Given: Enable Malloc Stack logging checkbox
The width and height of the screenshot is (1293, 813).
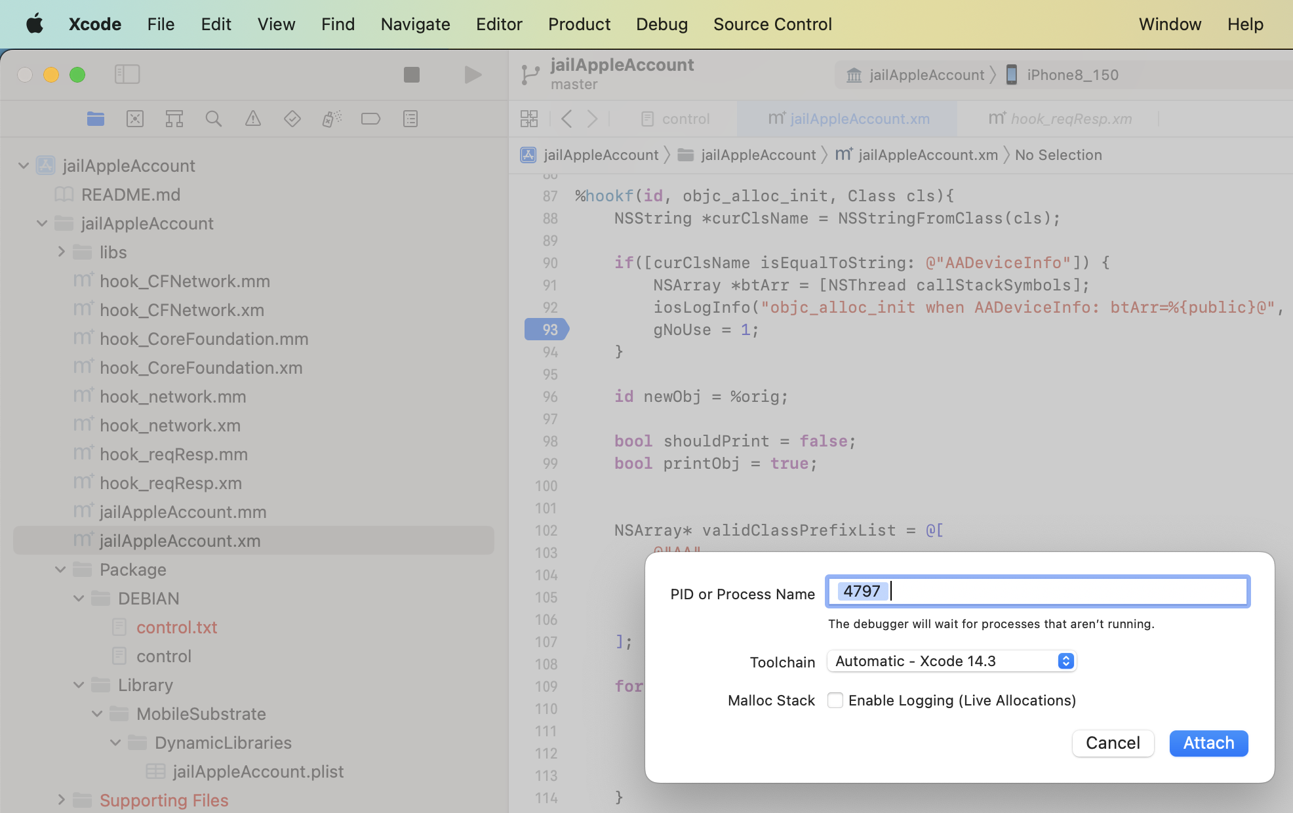Looking at the screenshot, I should pyautogui.click(x=835, y=700).
